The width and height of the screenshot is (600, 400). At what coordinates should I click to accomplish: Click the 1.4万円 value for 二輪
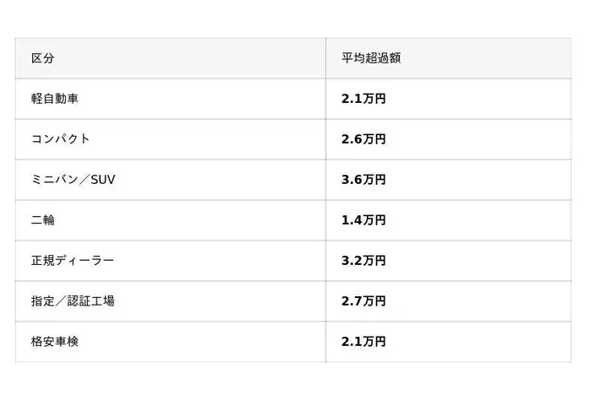pyautogui.click(x=363, y=220)
